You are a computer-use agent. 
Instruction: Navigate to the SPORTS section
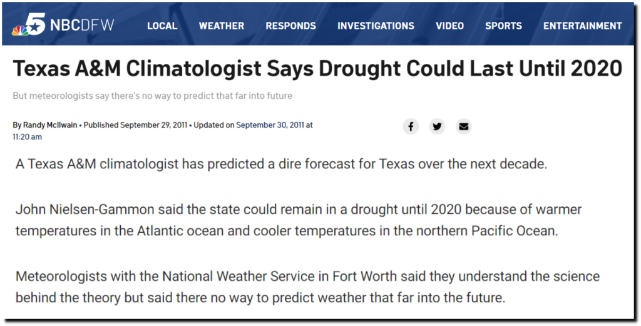pyautogui.click(x=504, y=26)
